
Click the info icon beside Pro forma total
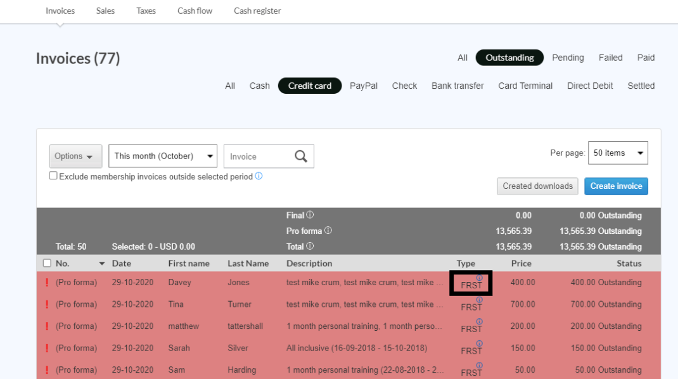pos(328,231)
